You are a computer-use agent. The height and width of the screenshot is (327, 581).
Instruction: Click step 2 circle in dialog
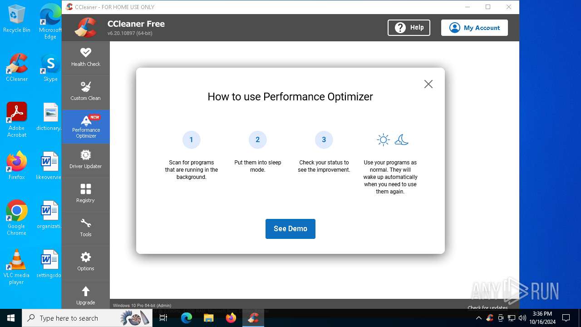[257, 140]
